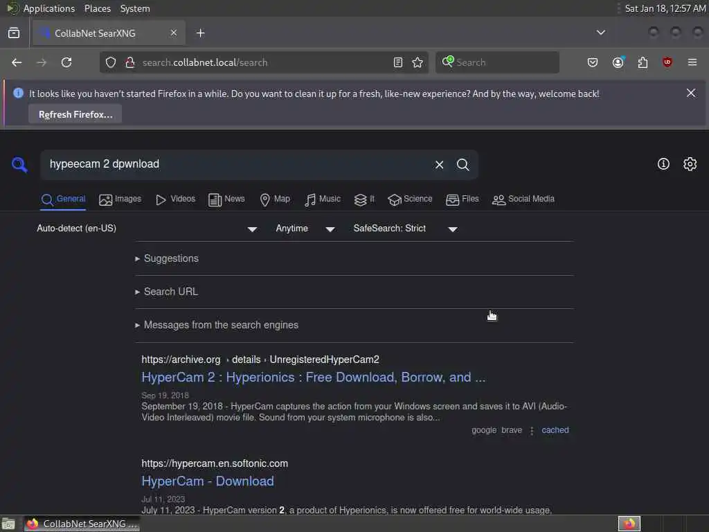Click the SearXNG logo magnifier icon
The height and width of the screenshot is (532, 709).
(x=19, y=164)
